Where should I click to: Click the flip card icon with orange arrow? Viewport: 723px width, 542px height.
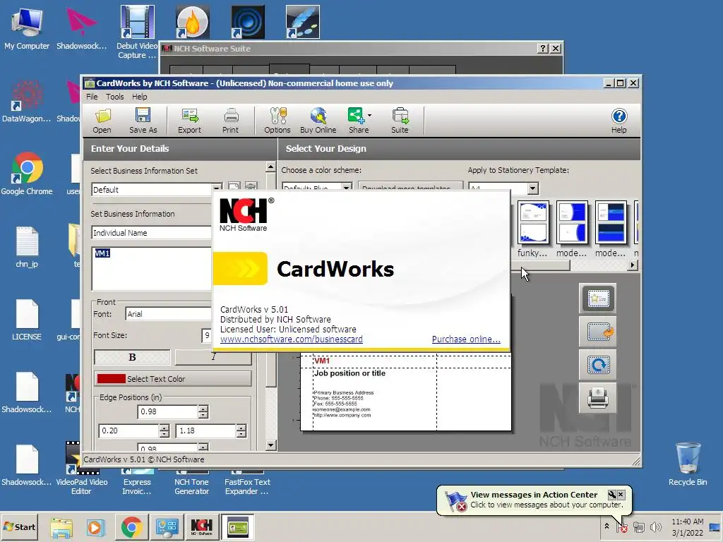click(x=598, y=332)
